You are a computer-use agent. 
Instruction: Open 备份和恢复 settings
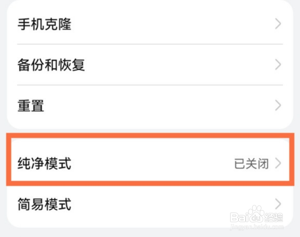pyautogui.click(x=51, y=65)
